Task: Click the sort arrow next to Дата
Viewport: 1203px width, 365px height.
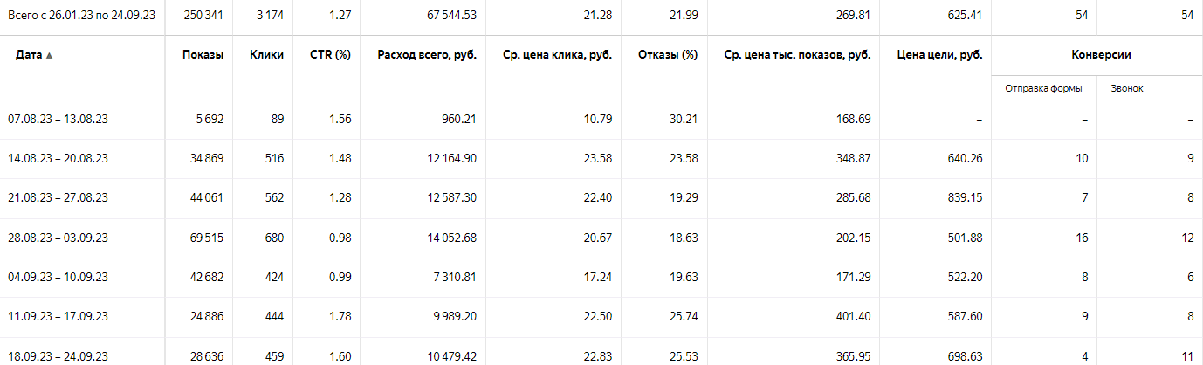Action: pos(49,55)
